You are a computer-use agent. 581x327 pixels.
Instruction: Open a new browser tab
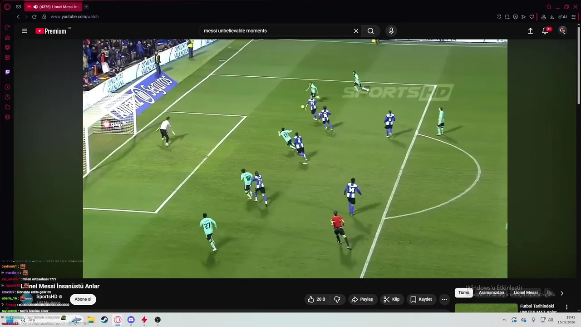click(x=86, y=7)
